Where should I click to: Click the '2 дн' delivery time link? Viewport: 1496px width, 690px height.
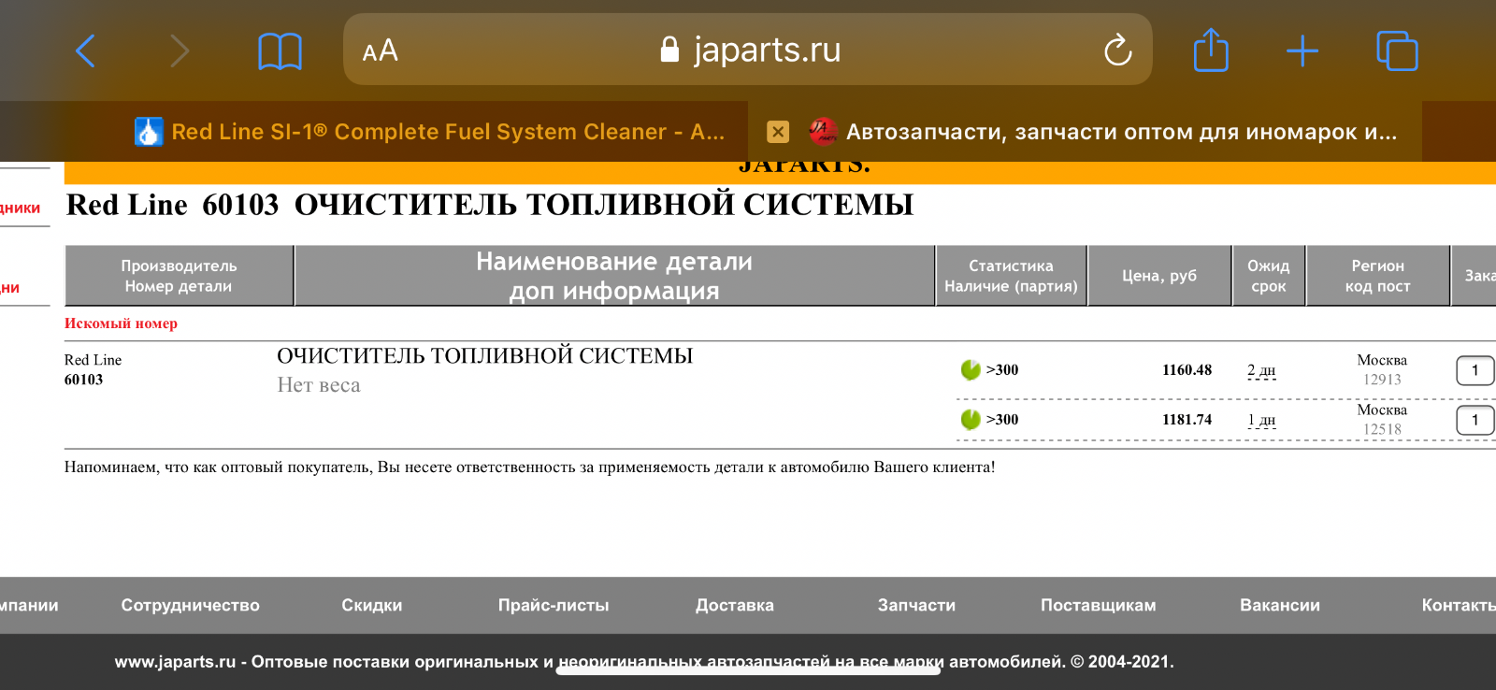(1261, 370)
